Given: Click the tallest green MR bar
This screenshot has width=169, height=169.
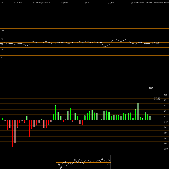Looking at the screenshot, I should click(x=138, y=111).
